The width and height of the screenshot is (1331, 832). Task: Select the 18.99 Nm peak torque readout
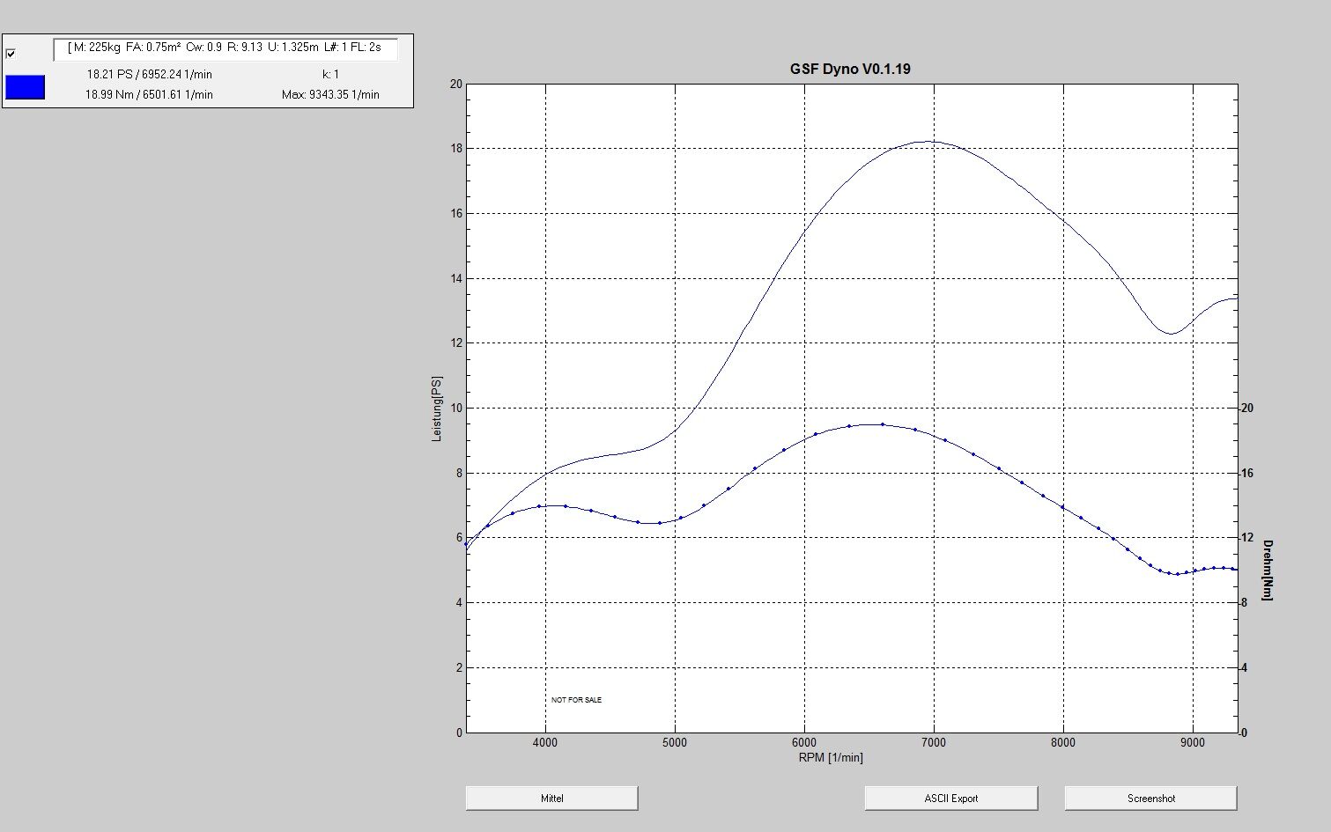pos(149,94)
